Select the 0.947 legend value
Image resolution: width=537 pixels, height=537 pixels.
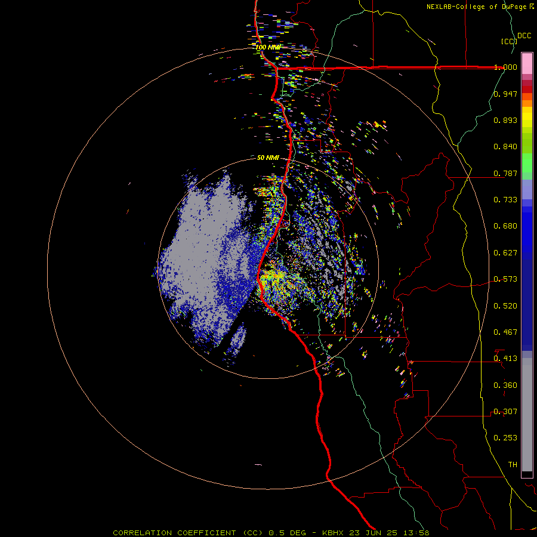(505, 94)
